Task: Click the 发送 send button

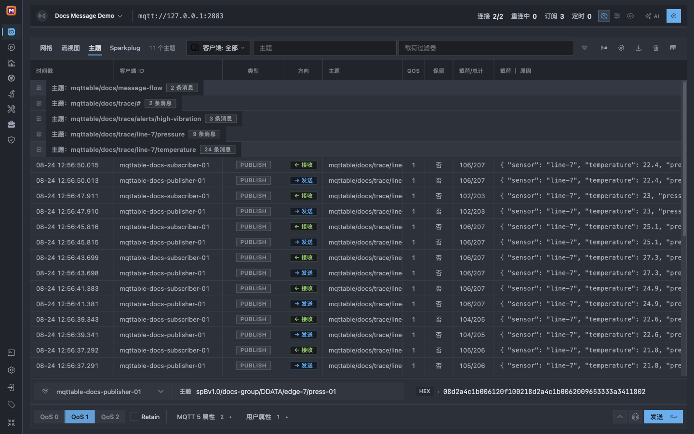Action: (663, 417)
